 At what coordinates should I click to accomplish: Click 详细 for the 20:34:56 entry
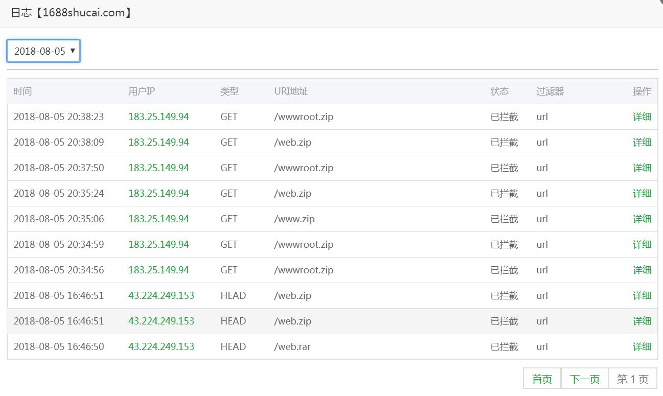click(x=642, y=270)
